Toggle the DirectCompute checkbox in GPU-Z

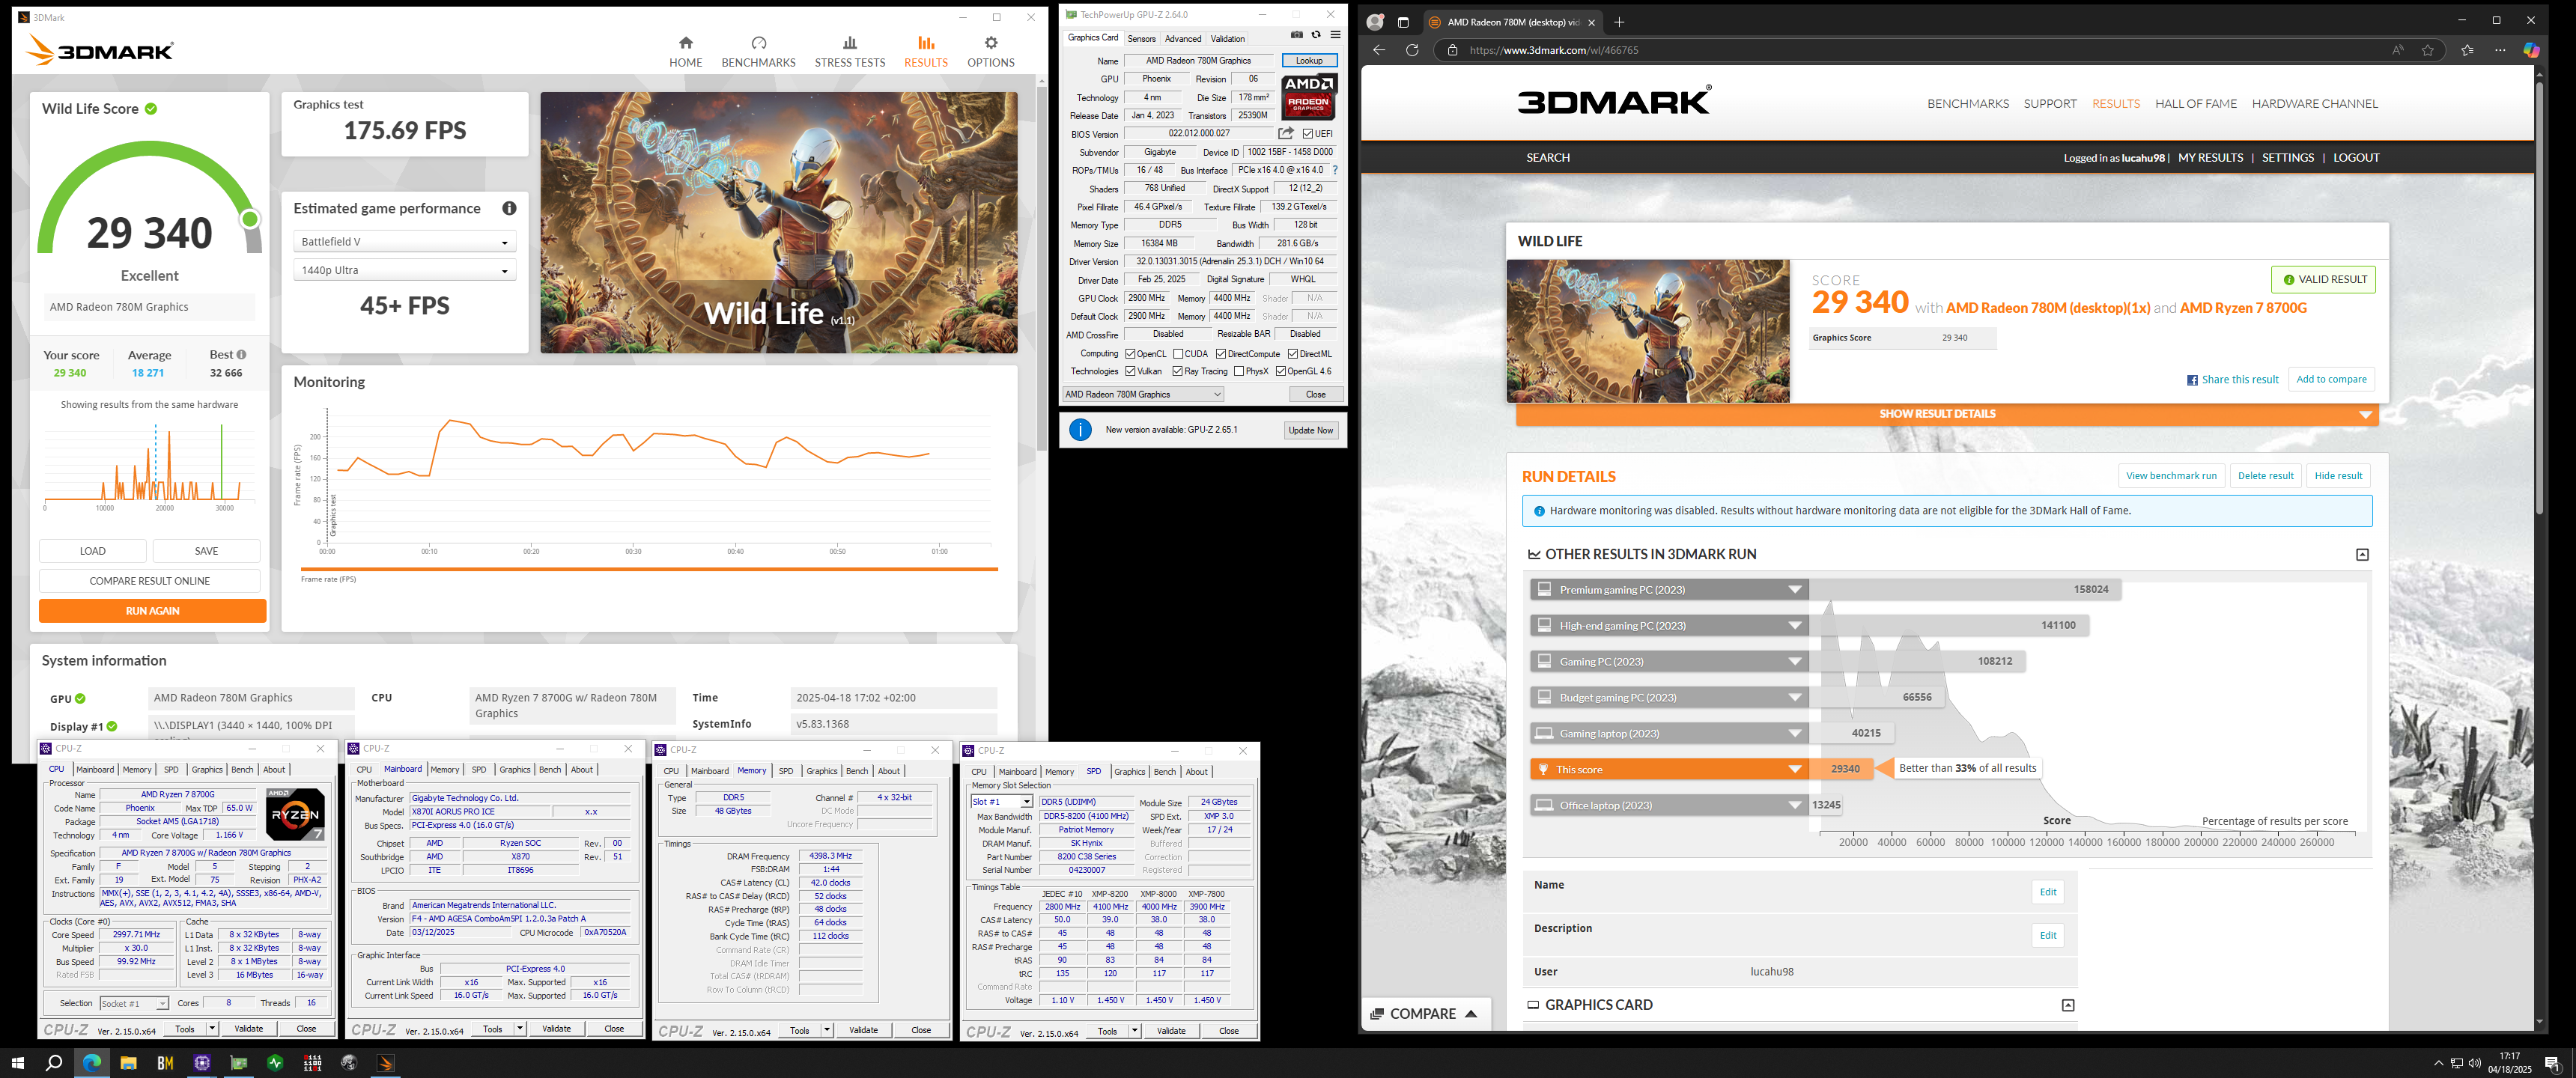pos(1221,354)
